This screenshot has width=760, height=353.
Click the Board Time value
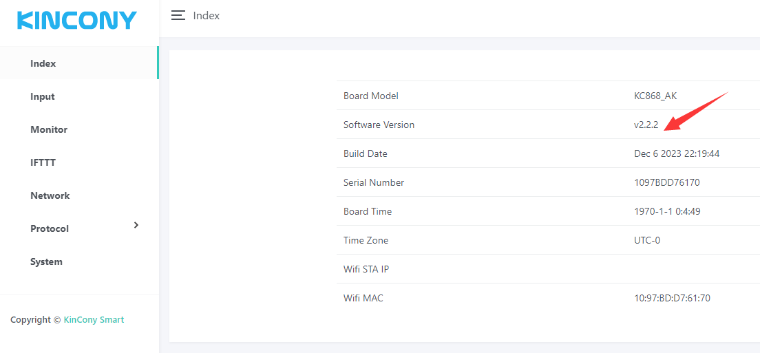[x=667, y=211]
